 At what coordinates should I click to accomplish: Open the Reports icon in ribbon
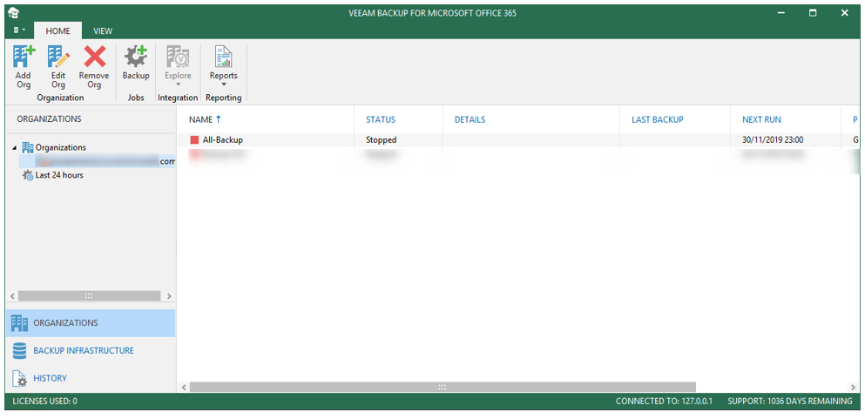[x=223, y=57]
